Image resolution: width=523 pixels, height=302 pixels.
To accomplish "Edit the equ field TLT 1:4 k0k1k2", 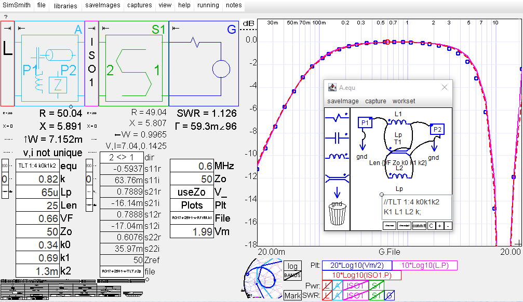I will tap(38, 166).
